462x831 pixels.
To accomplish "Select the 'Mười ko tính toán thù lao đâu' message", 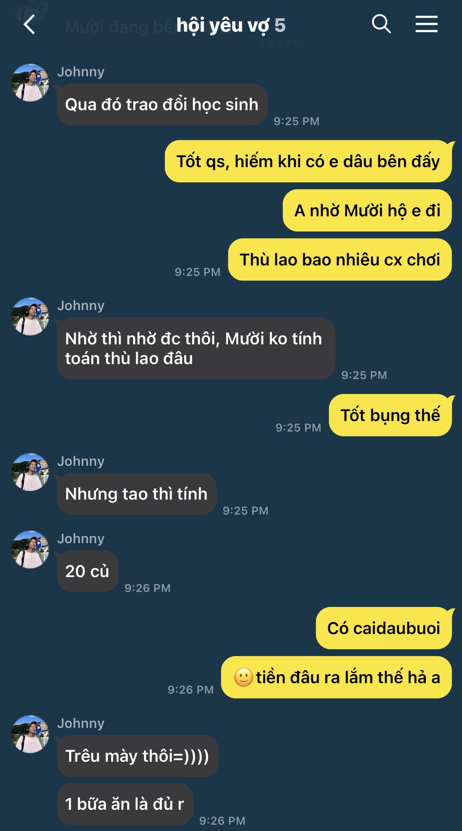I will click(x=196, y=348).
